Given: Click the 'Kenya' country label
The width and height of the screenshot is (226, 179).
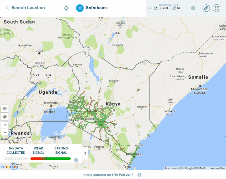Looking at the screenshot, I should coord(113,104).
